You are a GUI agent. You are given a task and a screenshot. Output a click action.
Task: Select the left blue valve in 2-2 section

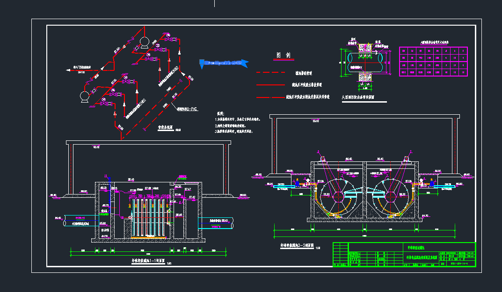point(297,182)
